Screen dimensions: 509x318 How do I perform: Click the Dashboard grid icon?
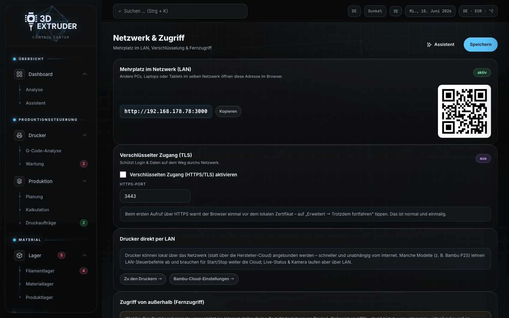tap(19, 74)
